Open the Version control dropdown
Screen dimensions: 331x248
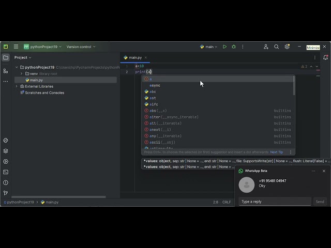click(81, 47)
